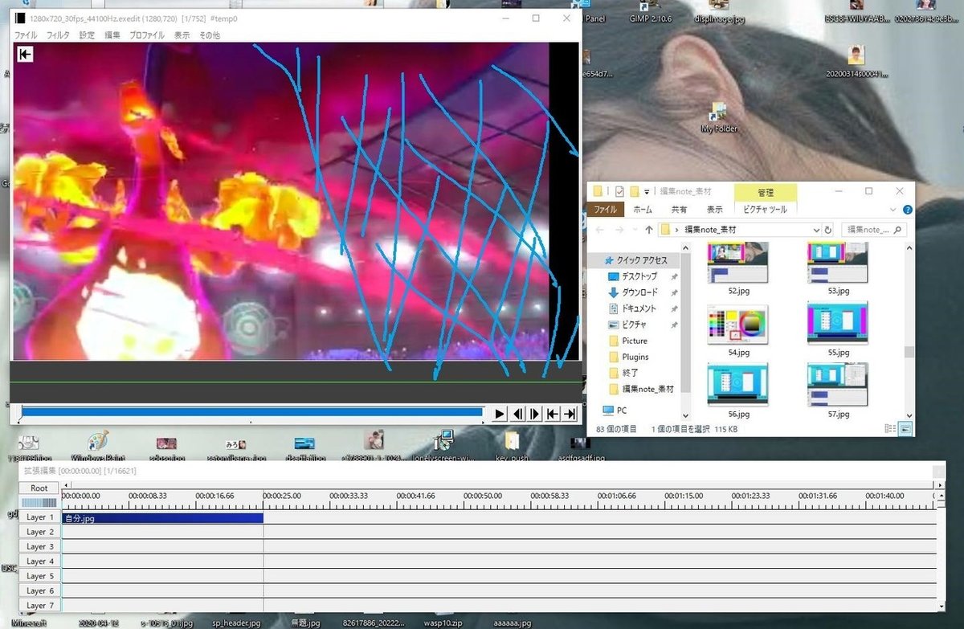Expand the Explorer ribbon chevron
The width and height of the screenshot is (964, 629).
coord(895,209)
